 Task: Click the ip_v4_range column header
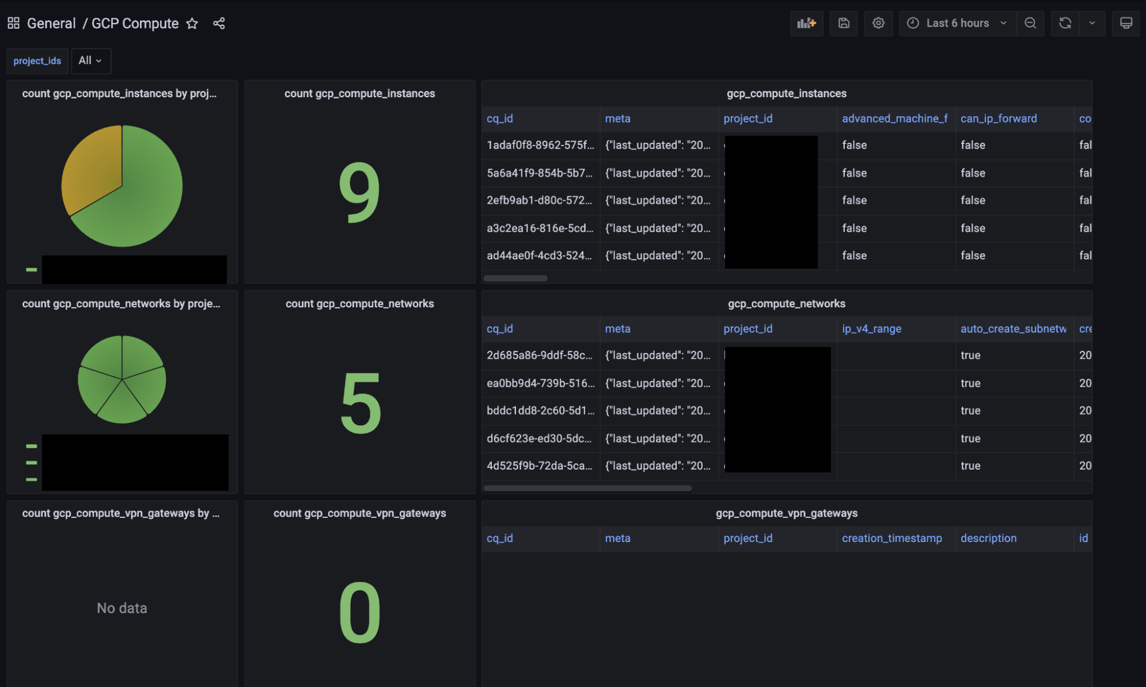871,329
